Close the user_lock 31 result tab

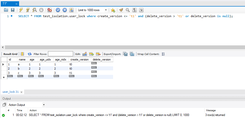[22, 92]
